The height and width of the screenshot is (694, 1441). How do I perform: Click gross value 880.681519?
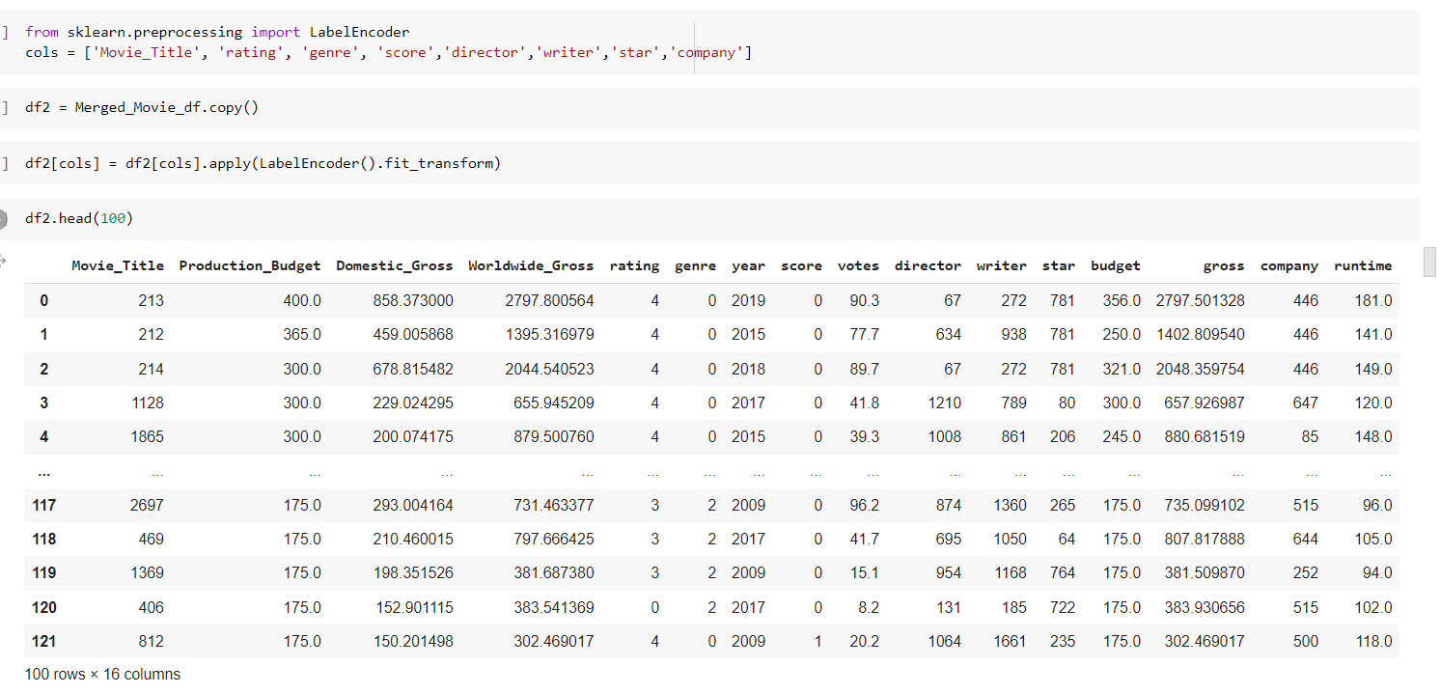1205,436
